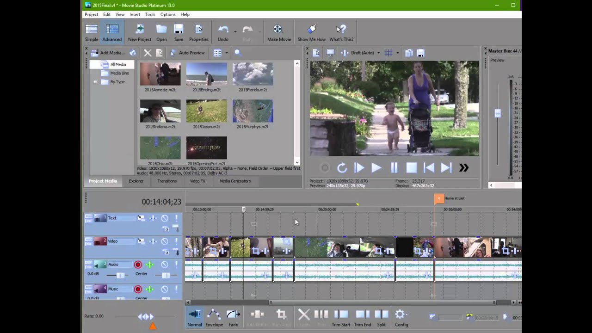Arm the Audio track for recording
The width and height of the screenshot is (592, 333).
[x=138, y=265]
